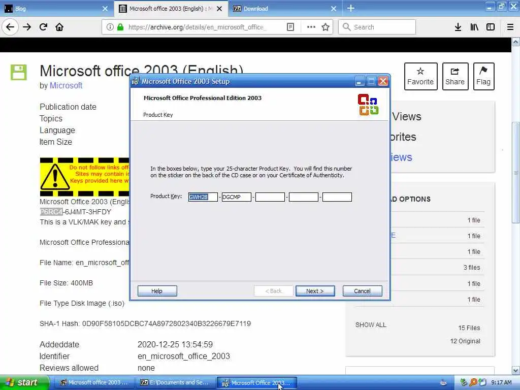The height and width of the screenshot is (390, 520).
Task: Click the third Product Key box
Action: (270, 197)
